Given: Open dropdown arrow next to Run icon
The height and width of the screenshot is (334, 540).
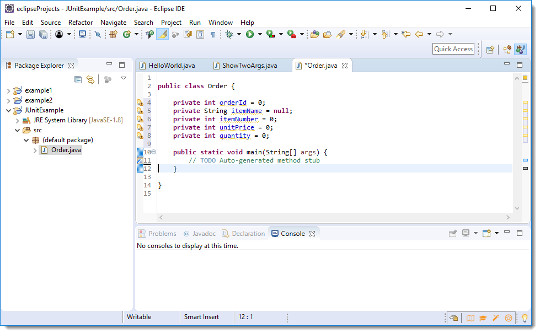Looking at the screenshot, I should (260, 34).
